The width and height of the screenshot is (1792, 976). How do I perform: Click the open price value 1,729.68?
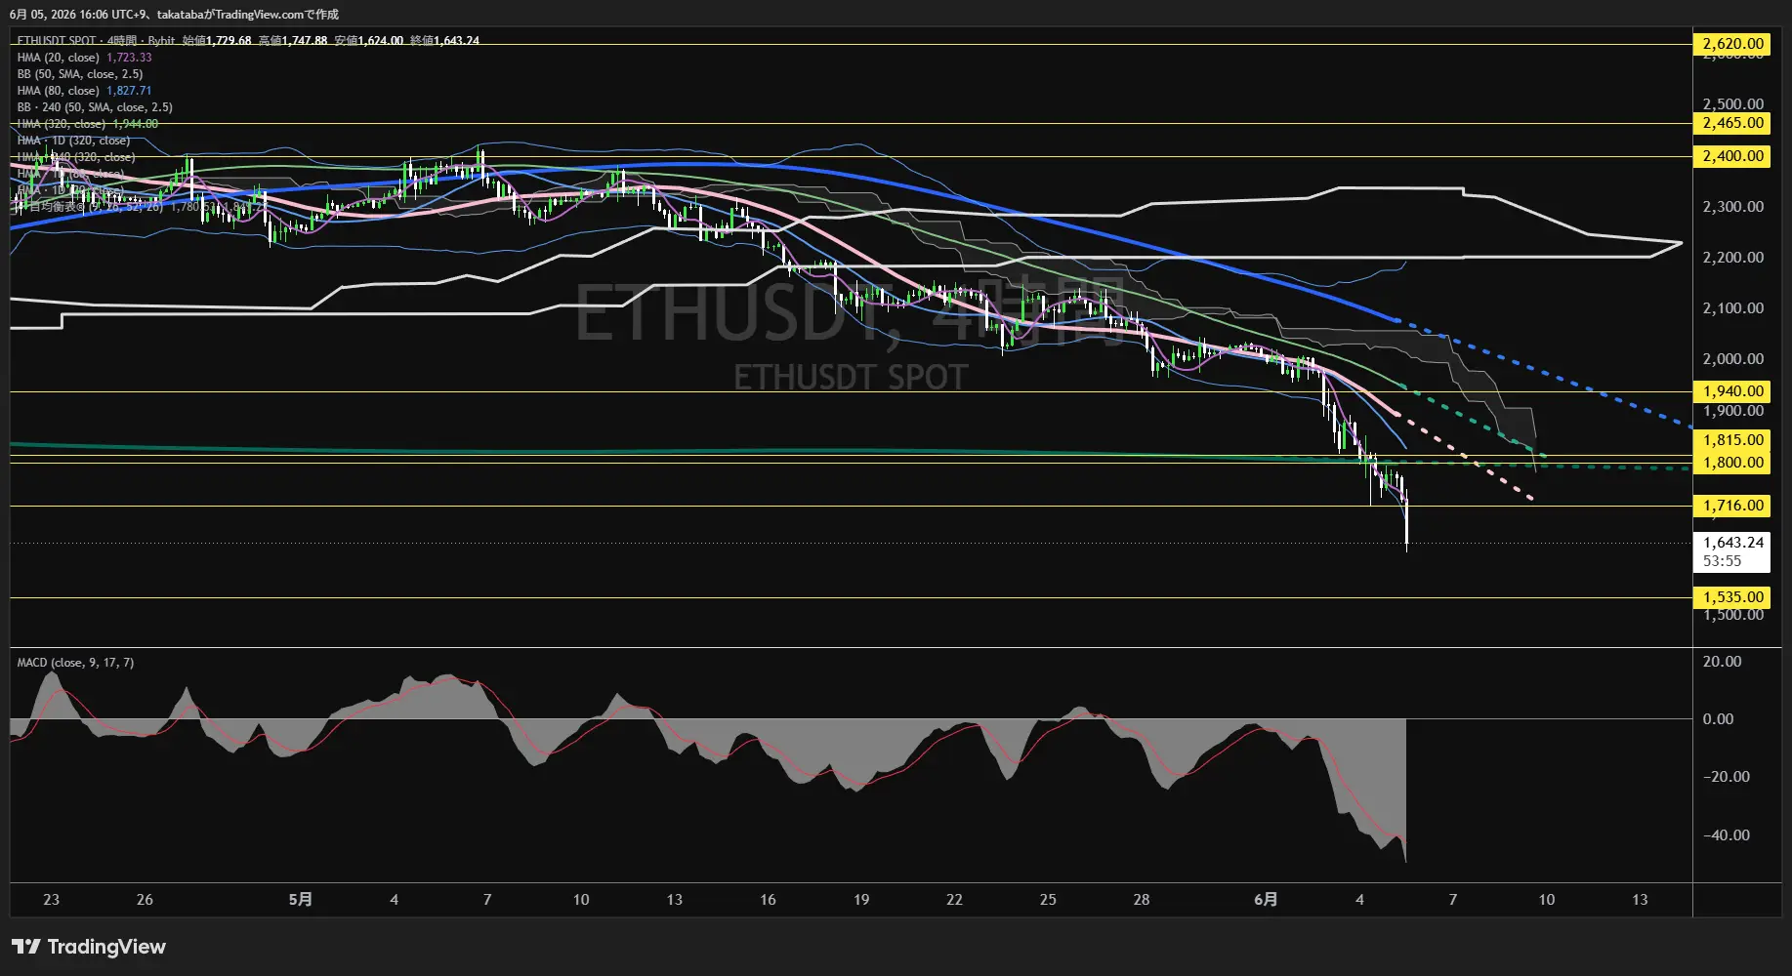pyautogui.click(x=229, y=41)
